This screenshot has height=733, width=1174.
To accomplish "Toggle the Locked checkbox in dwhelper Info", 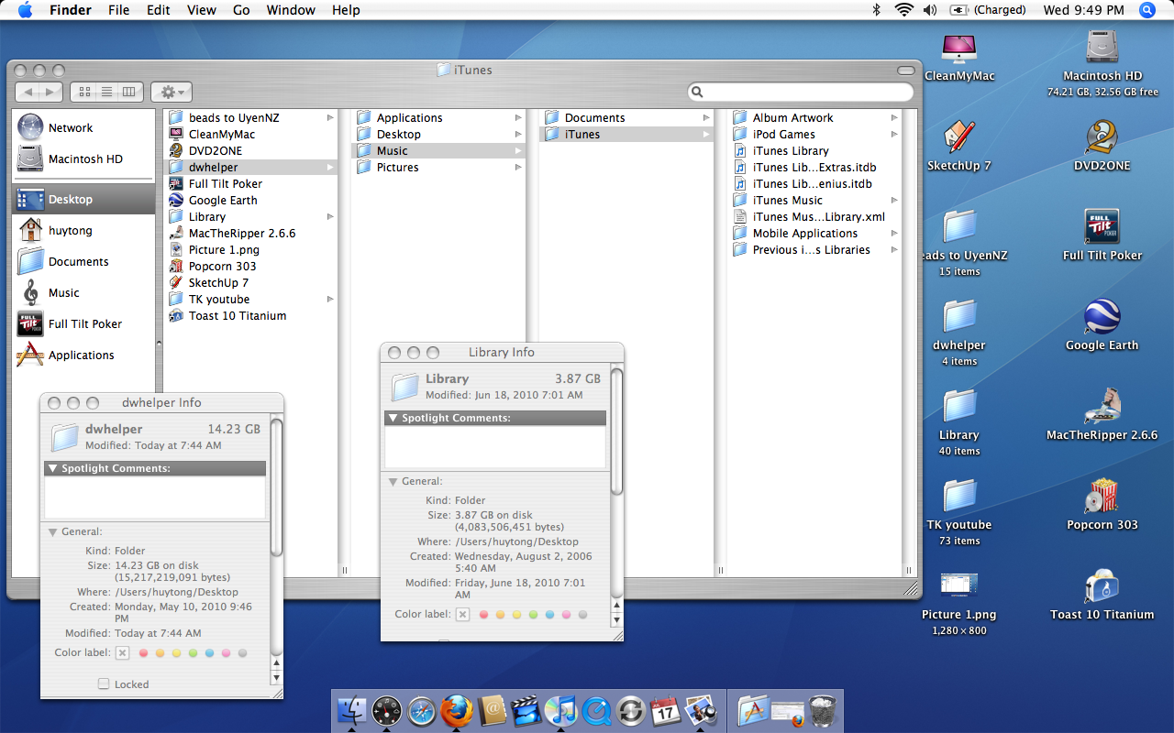I will [x=104, y=684].
